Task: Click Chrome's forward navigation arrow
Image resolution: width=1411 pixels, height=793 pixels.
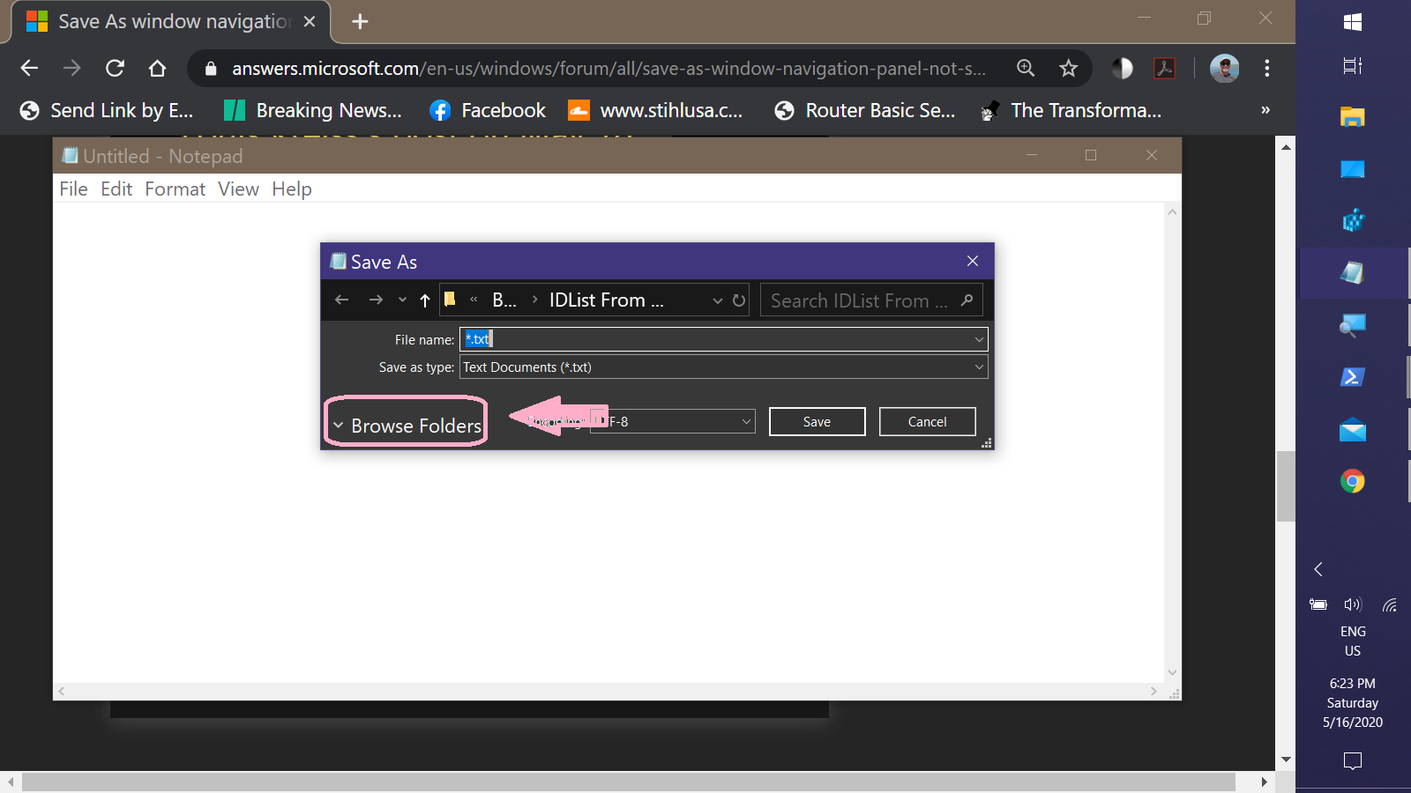Action: (x=72, y=68)
